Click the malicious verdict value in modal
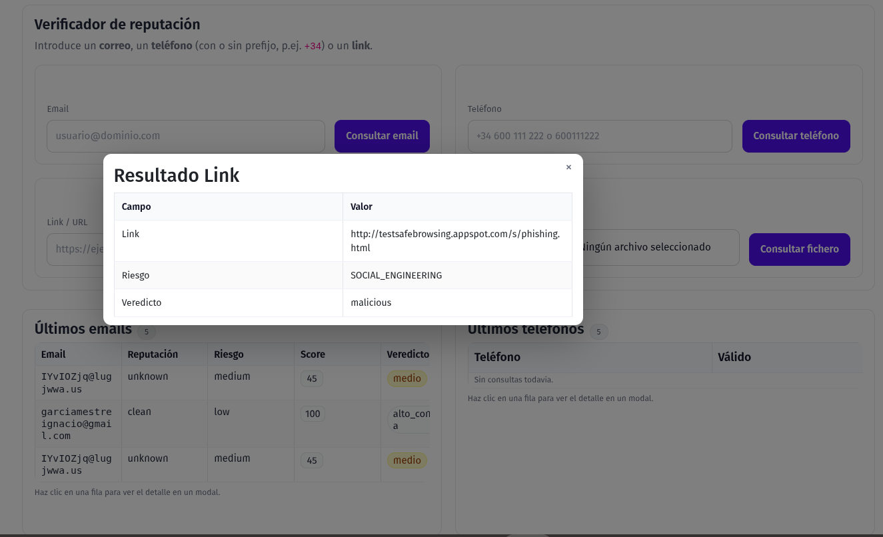The width and height of the screenshot is (883, 537). [371, 302]
